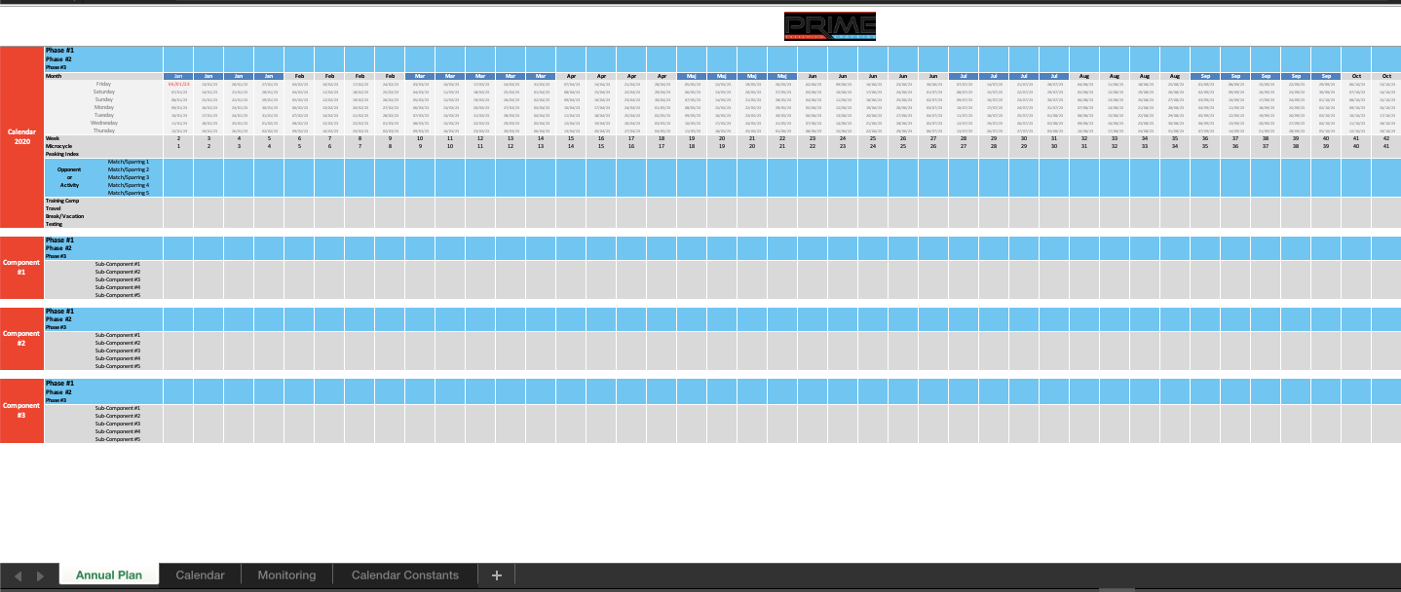The width and height of the screenshot is (1401, 592).
Task: Go to previous sheet using left arrow
Action: tap(18, 576)
